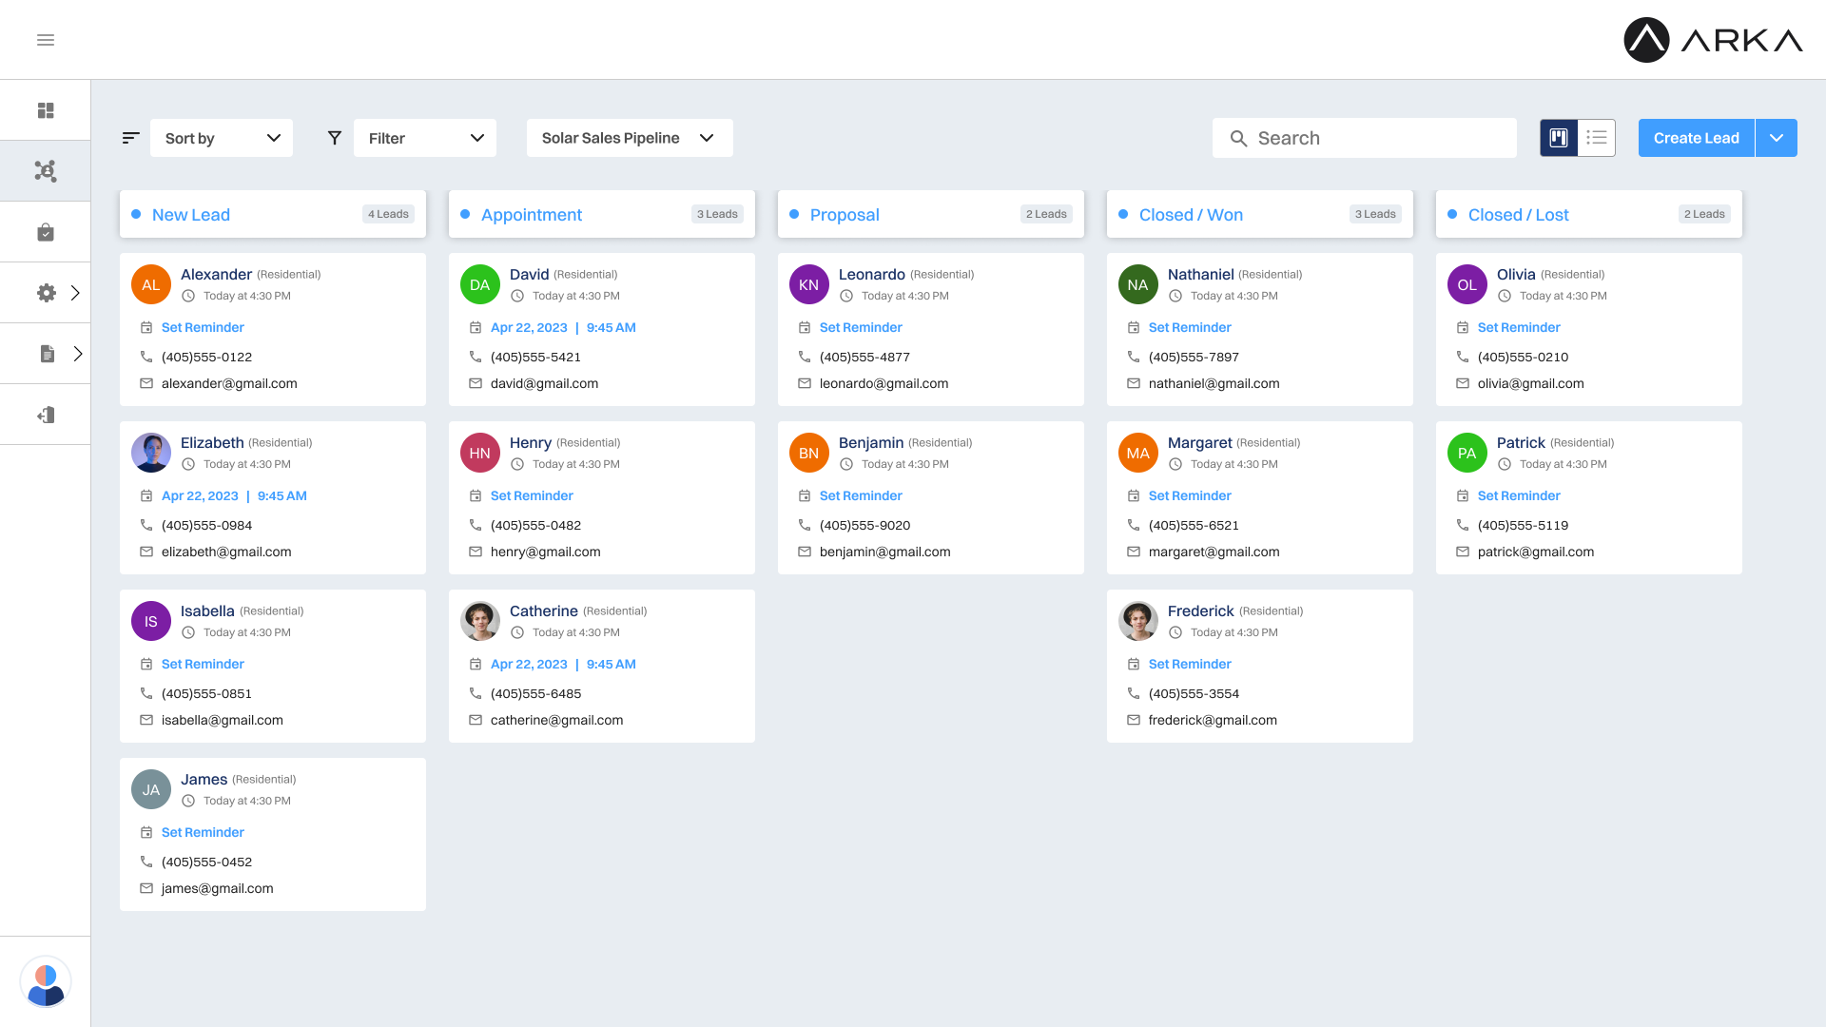The width and height of the screenshot is (1826, 1027).
Task: Toggle sidebar documents expander arrow
Action: point(76,354)
